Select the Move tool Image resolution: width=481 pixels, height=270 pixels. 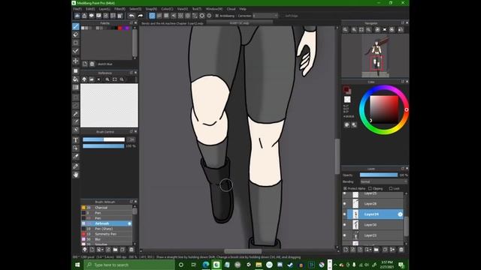pyautogui.click(x=76, y=61)
